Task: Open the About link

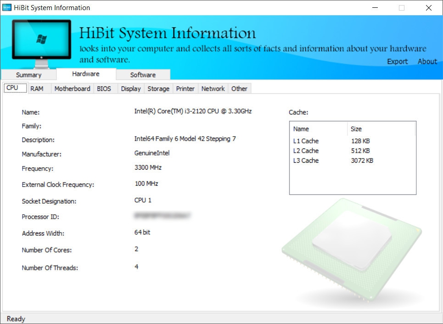Action: point(427,61)
